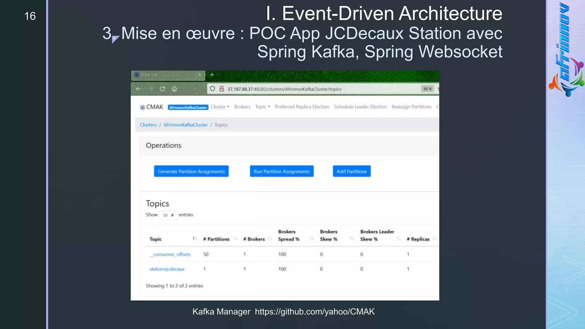The height and width of the screenshot is (329, 585).
Task: Click the 90 % zoom indicator
Action: [x=428, y=89]
